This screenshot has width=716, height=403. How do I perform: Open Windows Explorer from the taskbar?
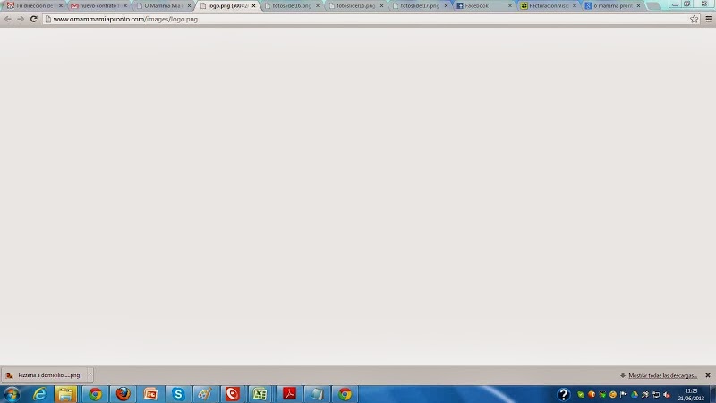click(x=65, y=394)
